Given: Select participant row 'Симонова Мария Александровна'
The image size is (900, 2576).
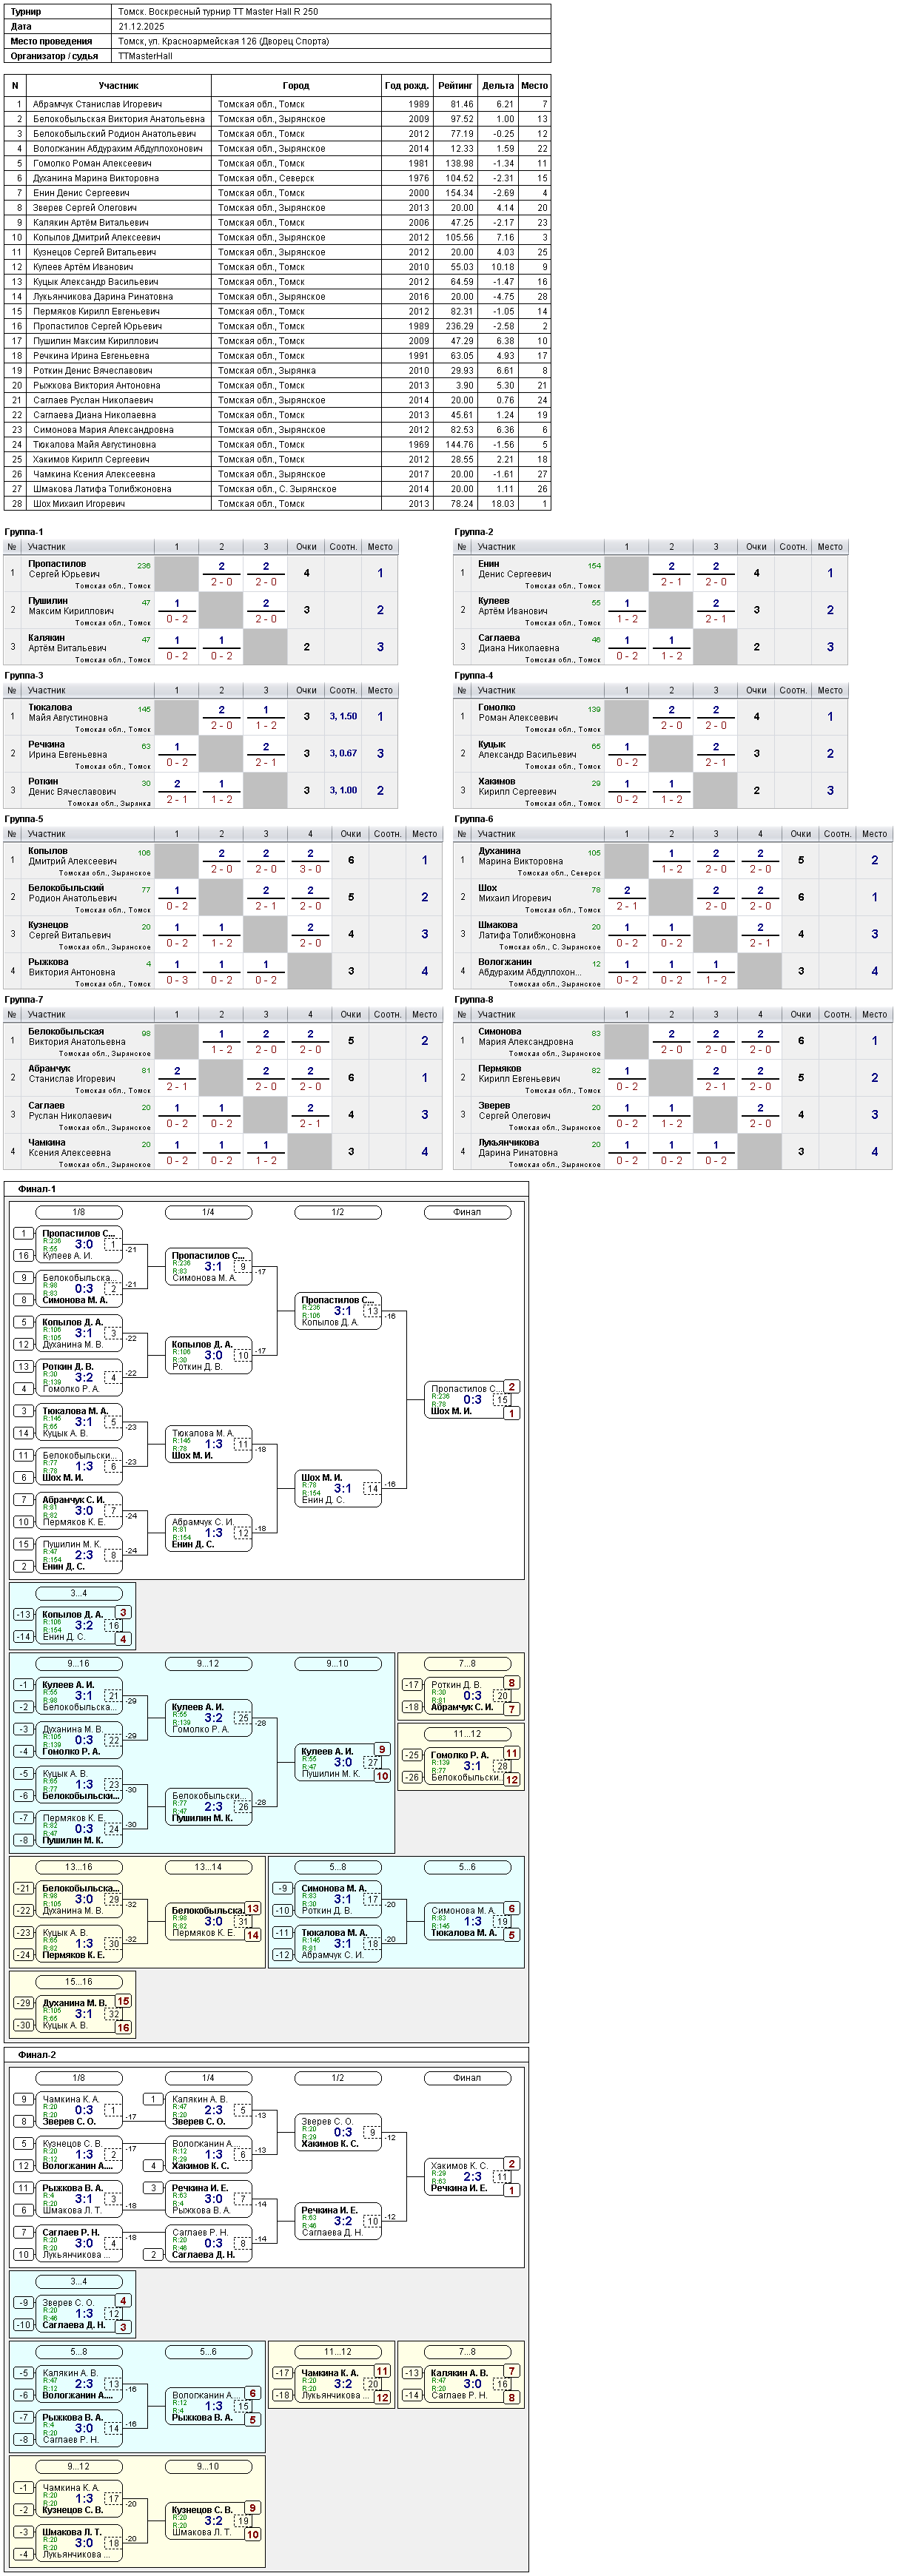Looking at the screenshot, I should click(277, 430).
